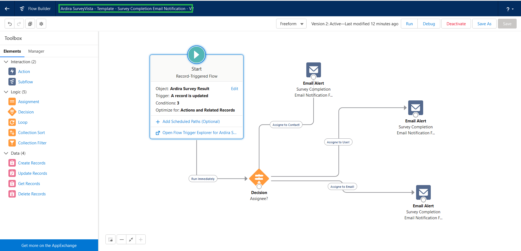Collapse the Data section
521x251 pixels.
point(6,153)
